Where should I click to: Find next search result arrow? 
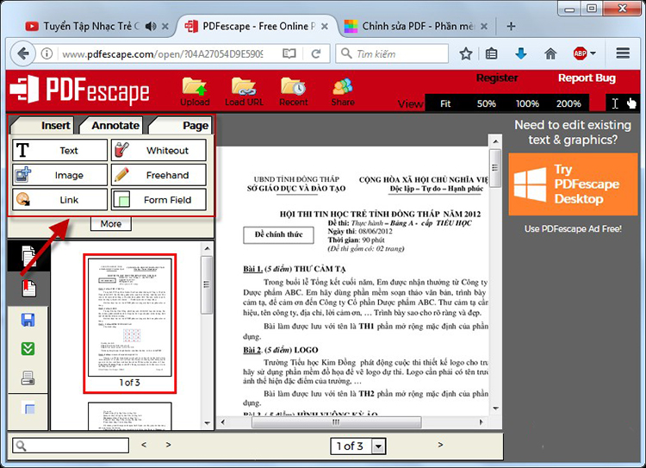[168, 445]
